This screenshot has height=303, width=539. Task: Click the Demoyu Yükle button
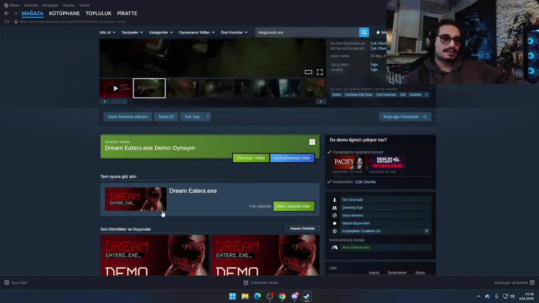coord(251,158)
